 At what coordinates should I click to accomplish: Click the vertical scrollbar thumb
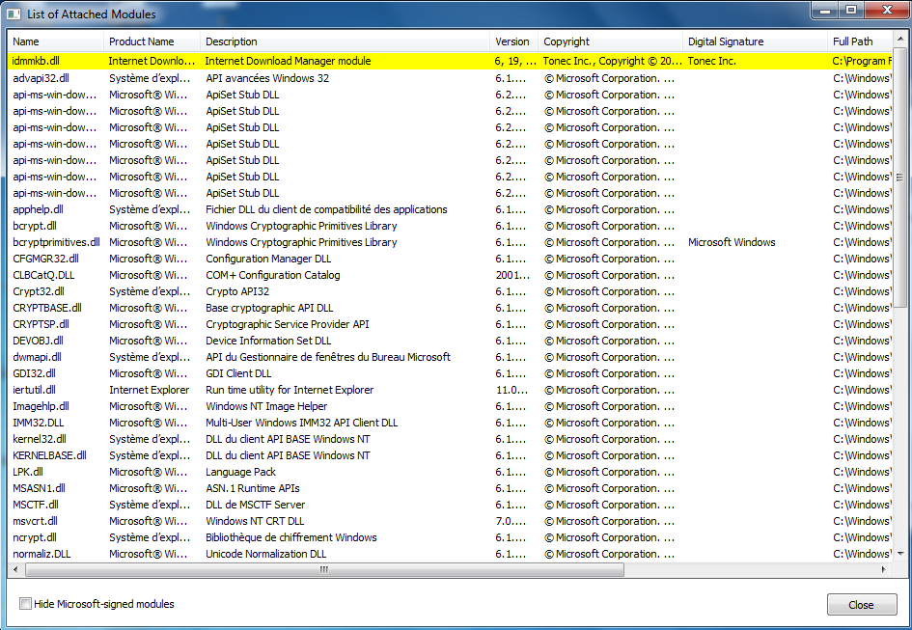899,178
